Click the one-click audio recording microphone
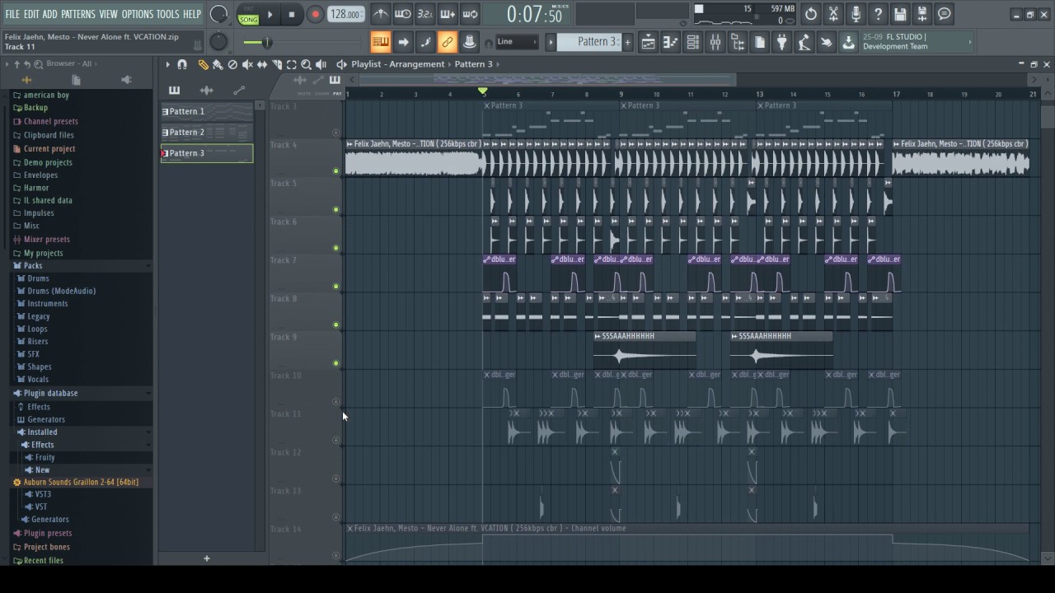 856,14
